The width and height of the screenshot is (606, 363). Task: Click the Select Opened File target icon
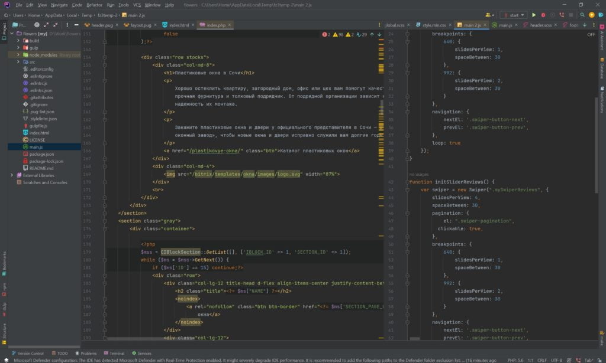coord(37,25)
